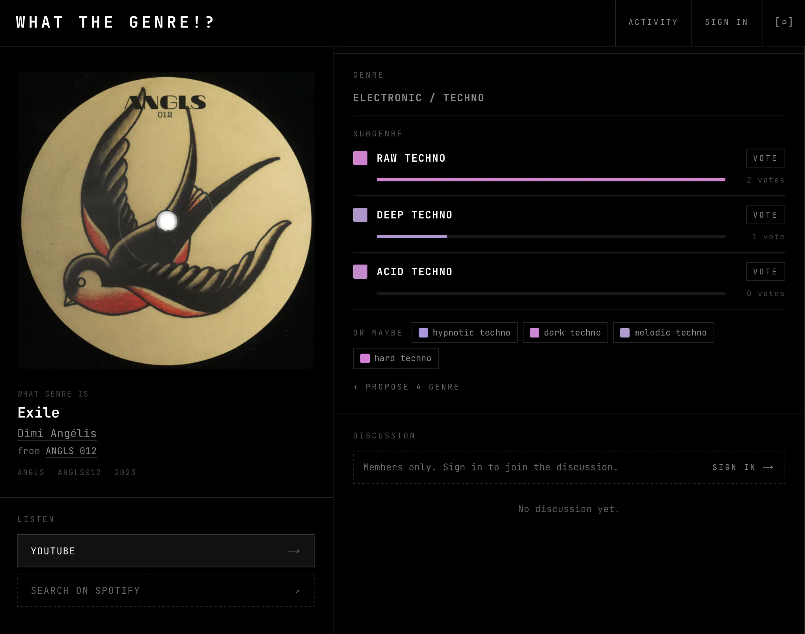Select the hypnotic techno suggestion
The image size is (805, 634).
(x=465, y=333)
